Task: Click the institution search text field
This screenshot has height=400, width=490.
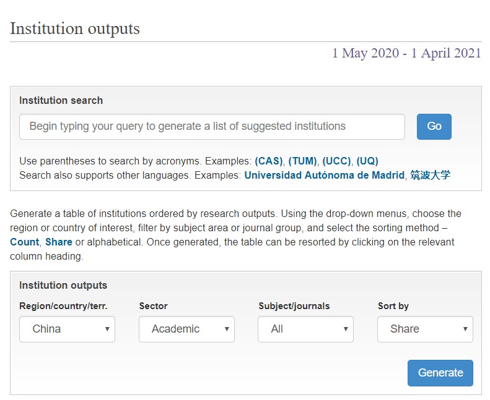Action: 212,127
